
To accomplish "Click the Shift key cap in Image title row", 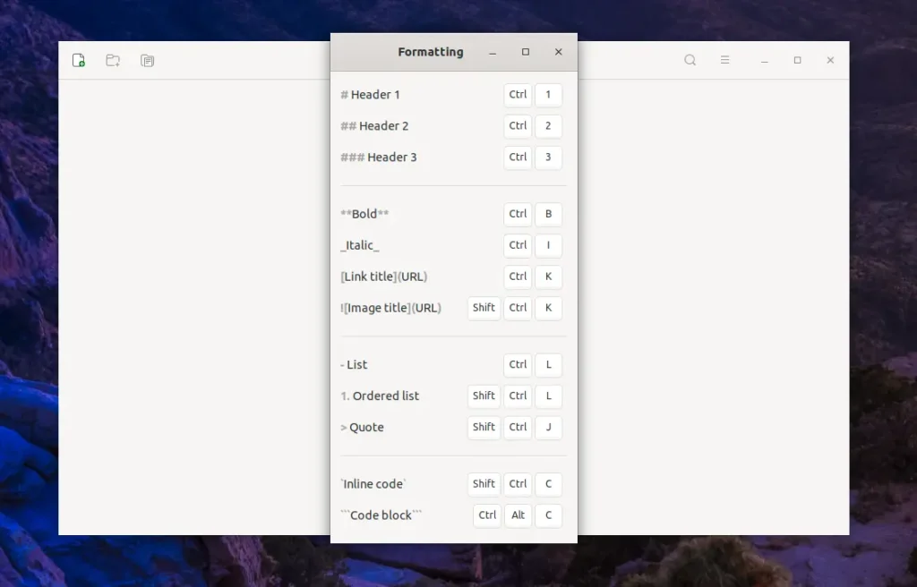I will [484, 308].
